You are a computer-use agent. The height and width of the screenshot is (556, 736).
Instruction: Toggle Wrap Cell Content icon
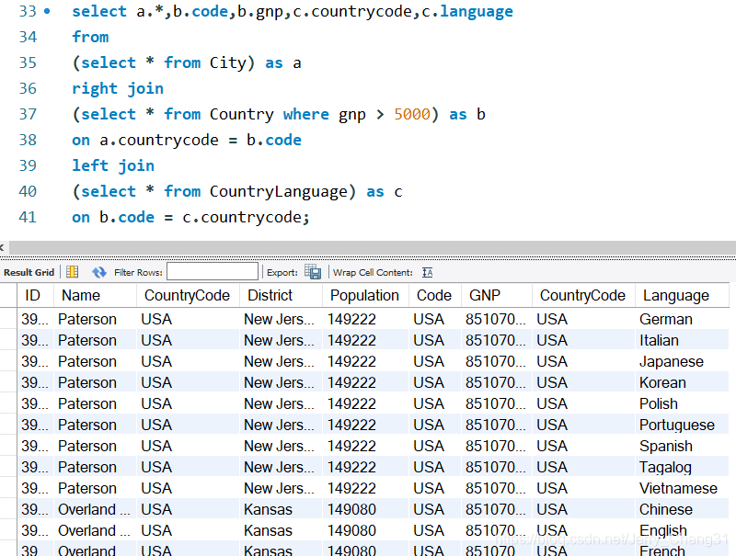click(427, 272)
